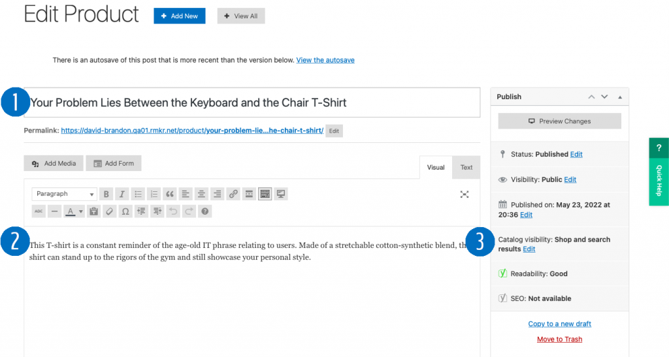Open text color dropdown arrow
The image size is (669, 357).
coord(81,211)
